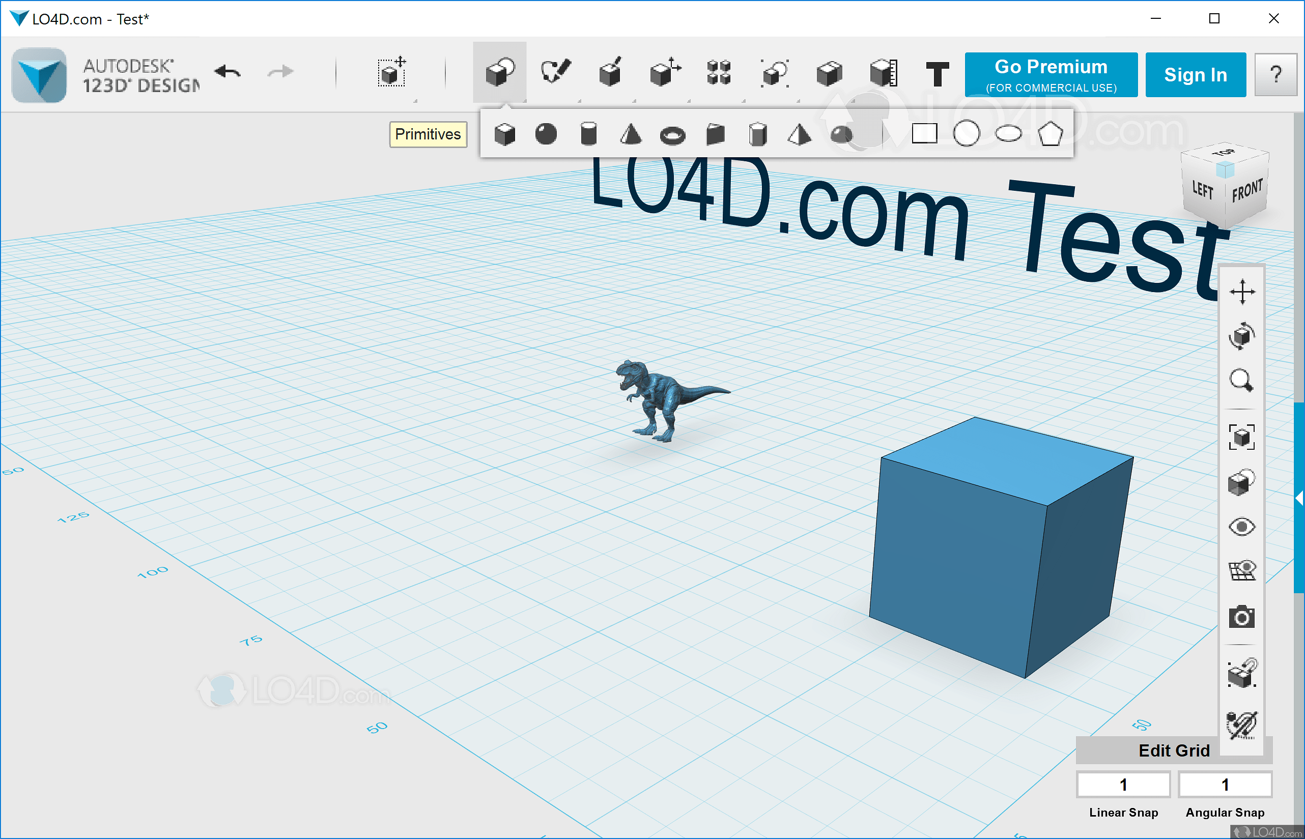Select the Pan navigation tool
Image resolution: width=1305 pixels, height=839 pixels.
point(1242,292)
